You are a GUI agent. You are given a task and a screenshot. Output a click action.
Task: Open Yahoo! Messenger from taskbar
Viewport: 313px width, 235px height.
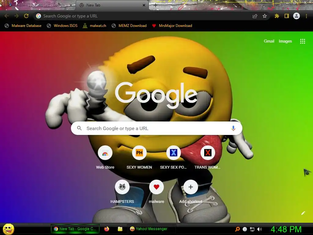(x=151, y=229)
